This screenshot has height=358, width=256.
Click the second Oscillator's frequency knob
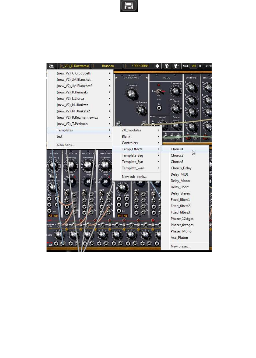click(x=88, y=165)
